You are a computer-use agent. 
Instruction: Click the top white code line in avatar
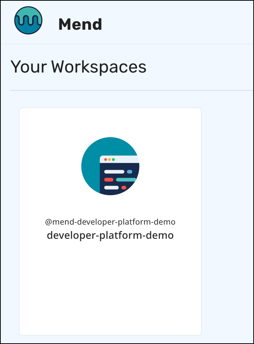click(x=114, y=172)
